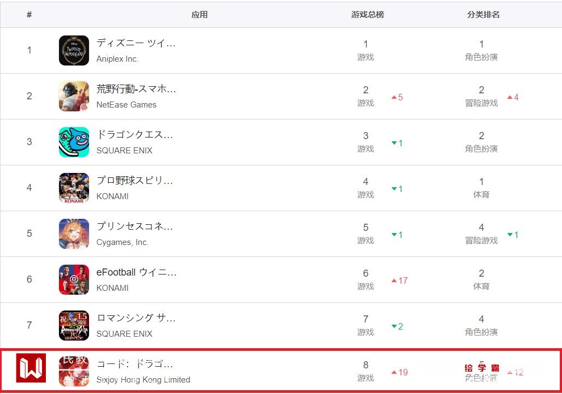Click the Cygames, Inc. publisher link
This screenshot has height=394, width=562.
click(122, 242)
